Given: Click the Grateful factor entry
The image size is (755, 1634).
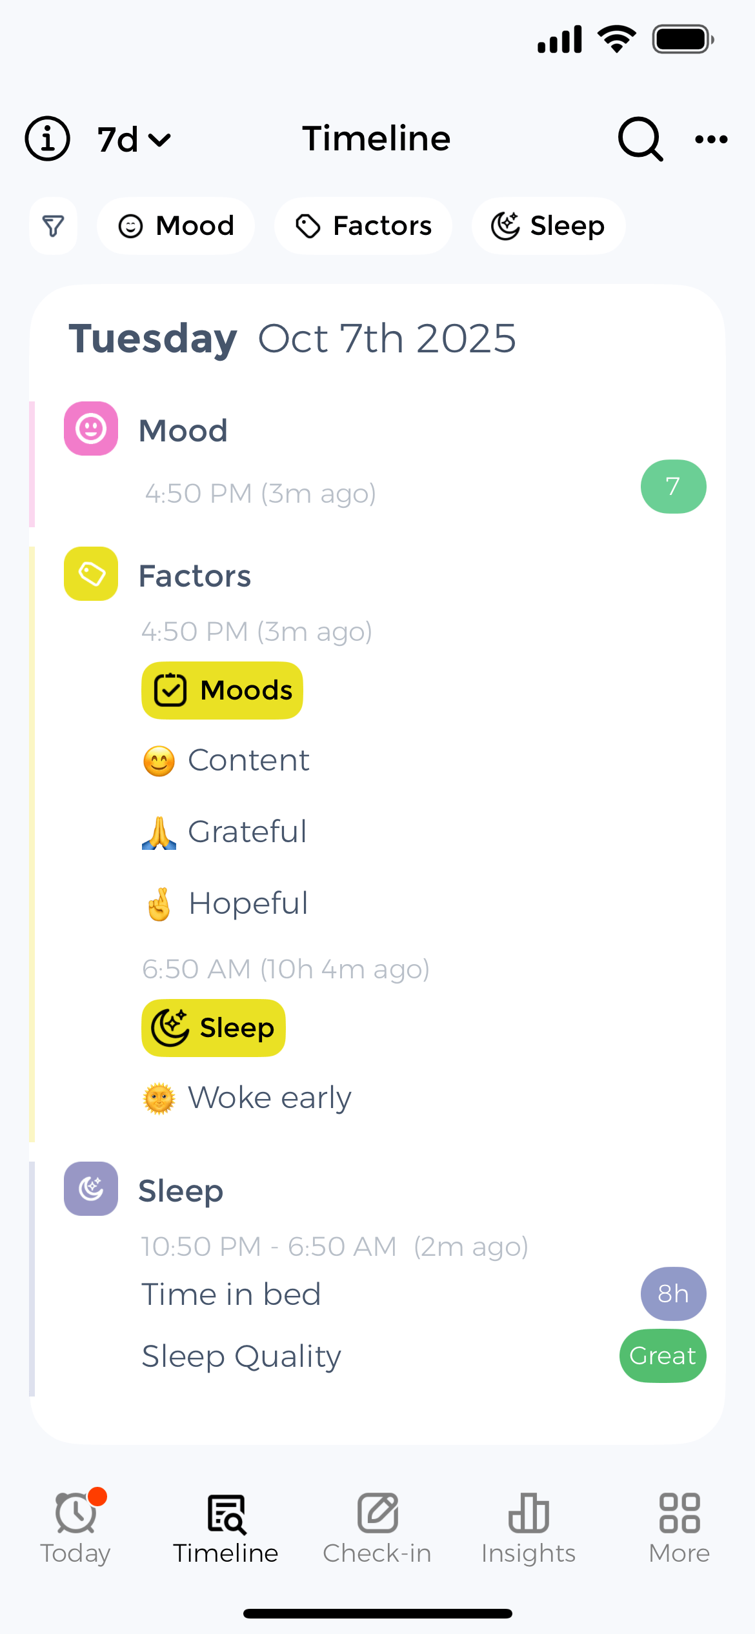Looking at the screenshot, I should point(223,831).
